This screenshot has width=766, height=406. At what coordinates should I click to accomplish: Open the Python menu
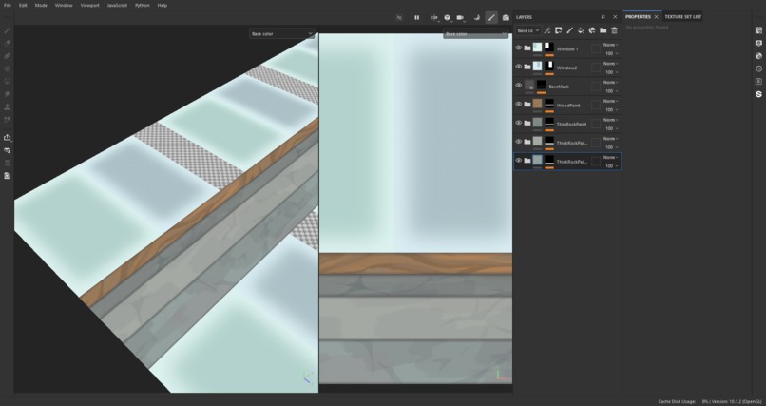143,5
